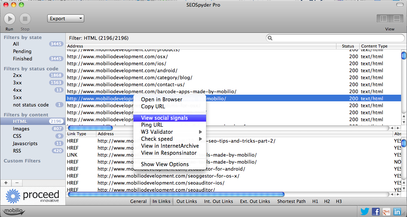Choose Copy URL from context menu
Viewport: 407px width, 217px height.
[x=170, y=106]
